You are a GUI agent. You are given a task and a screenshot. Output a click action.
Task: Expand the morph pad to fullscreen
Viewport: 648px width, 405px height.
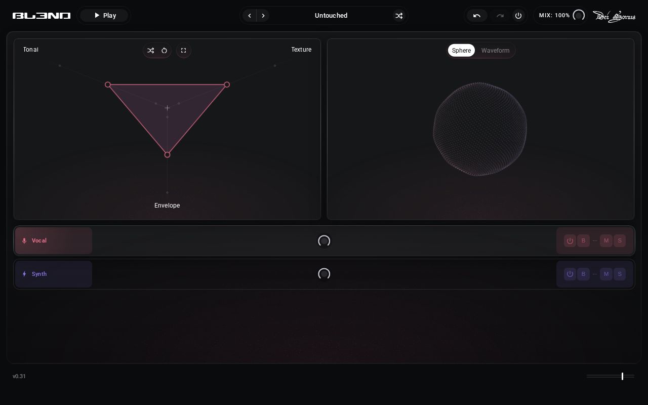tap(183, 51)
